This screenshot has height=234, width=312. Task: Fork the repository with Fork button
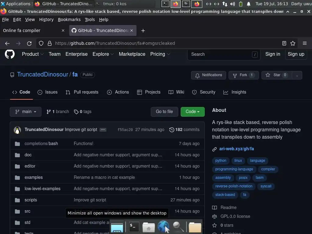(x=243, y=75)
